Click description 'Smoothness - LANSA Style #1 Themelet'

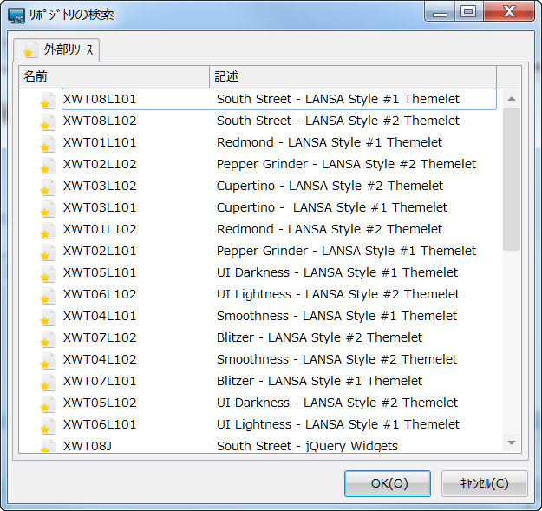(x=337, y=317)
